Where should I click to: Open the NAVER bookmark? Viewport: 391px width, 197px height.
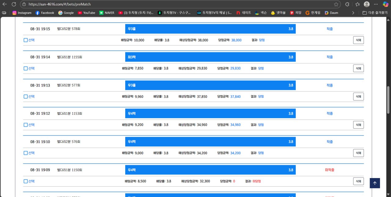tap(107, 13)
